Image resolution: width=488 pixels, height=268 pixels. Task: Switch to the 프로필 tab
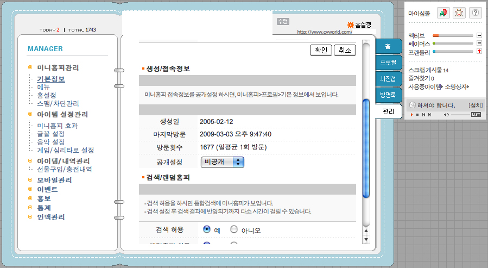(388, 63)
